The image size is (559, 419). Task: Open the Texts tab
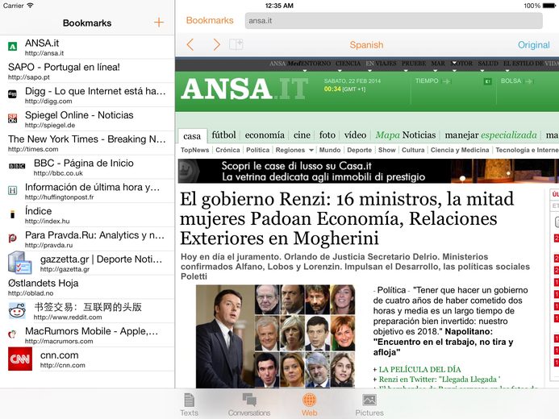click(x=189, y=404)
